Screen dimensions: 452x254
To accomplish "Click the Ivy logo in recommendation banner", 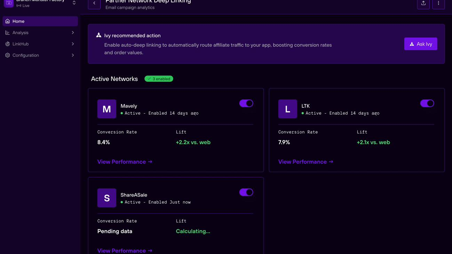I will pyautogui.click(x=99, y=35).
